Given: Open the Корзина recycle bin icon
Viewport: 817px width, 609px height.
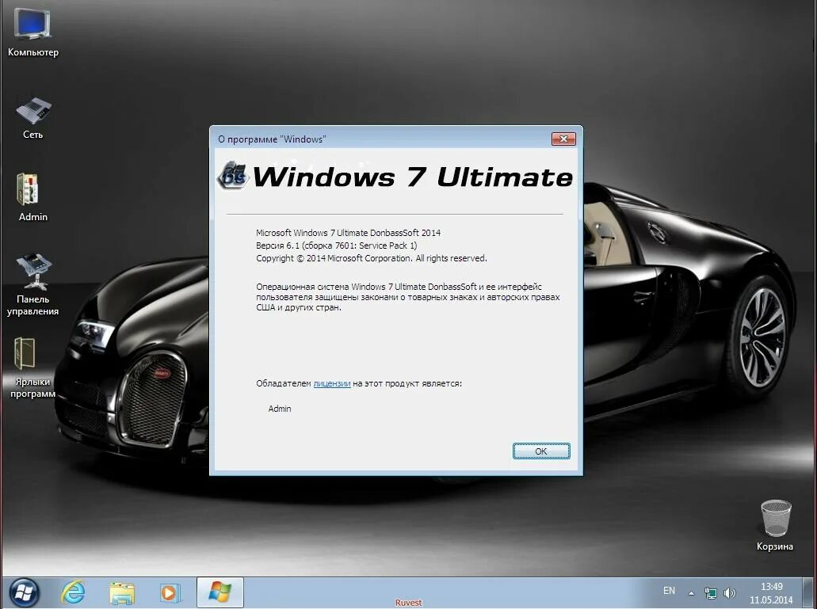Looking at the screenshot, I should point(775,525).
